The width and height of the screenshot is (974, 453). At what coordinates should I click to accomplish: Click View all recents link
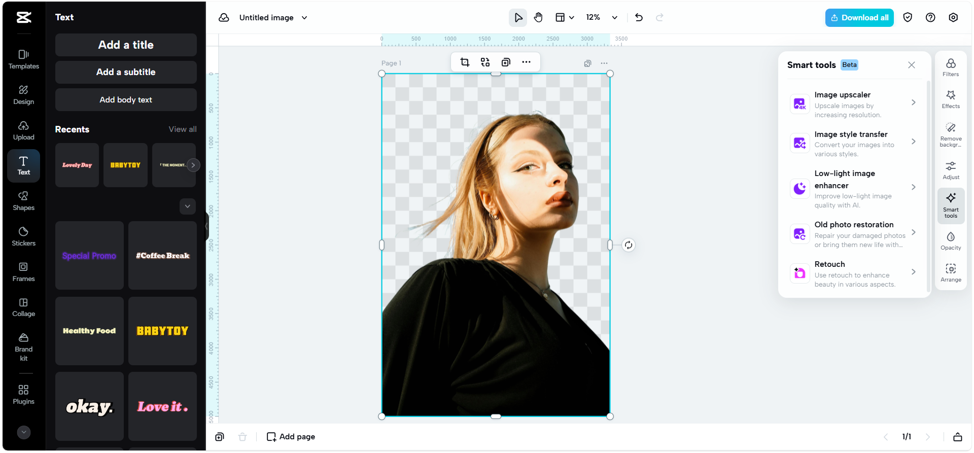click(182, 129)
